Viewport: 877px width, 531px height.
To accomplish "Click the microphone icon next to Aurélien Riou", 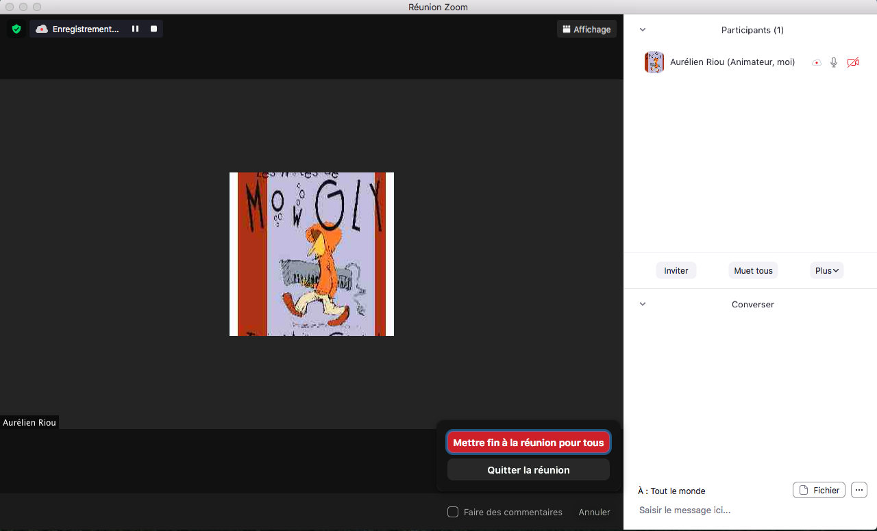I will coord(834,62).
